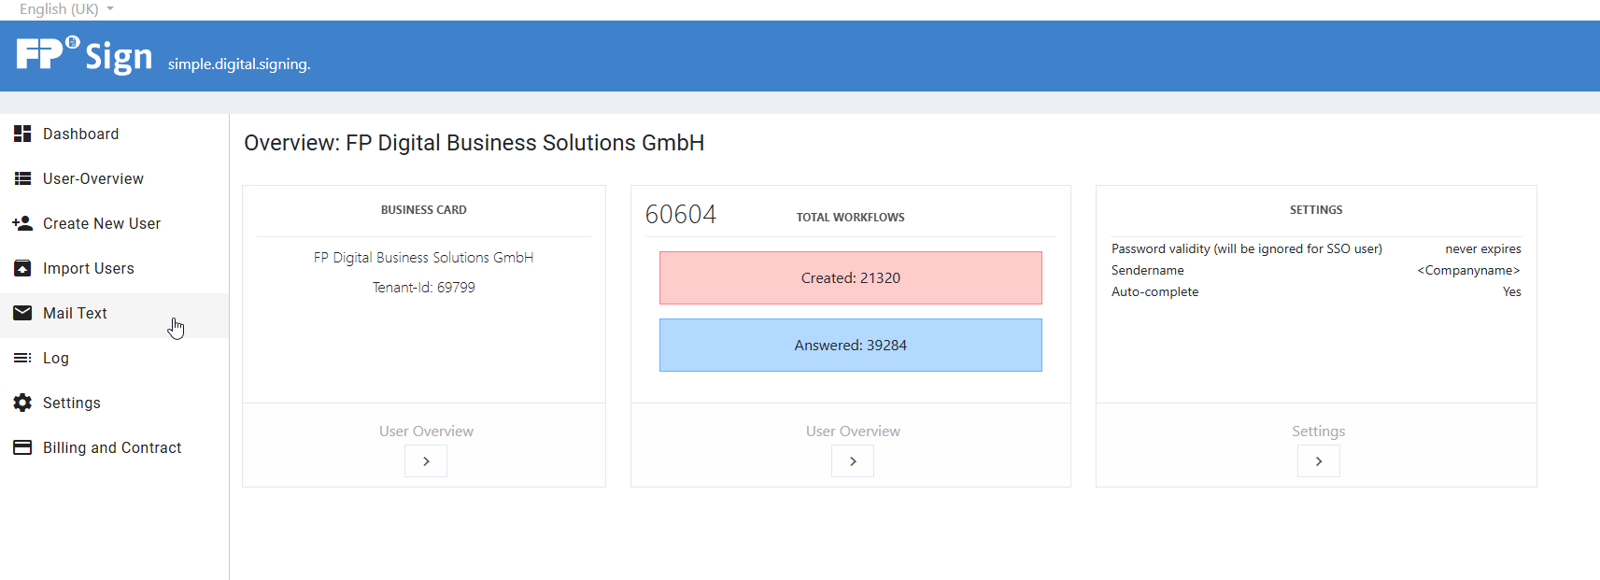The image size is (1600, 580).
Task: Click Tenant-Id: 69799 text
Action: click(x=424, y=288)
